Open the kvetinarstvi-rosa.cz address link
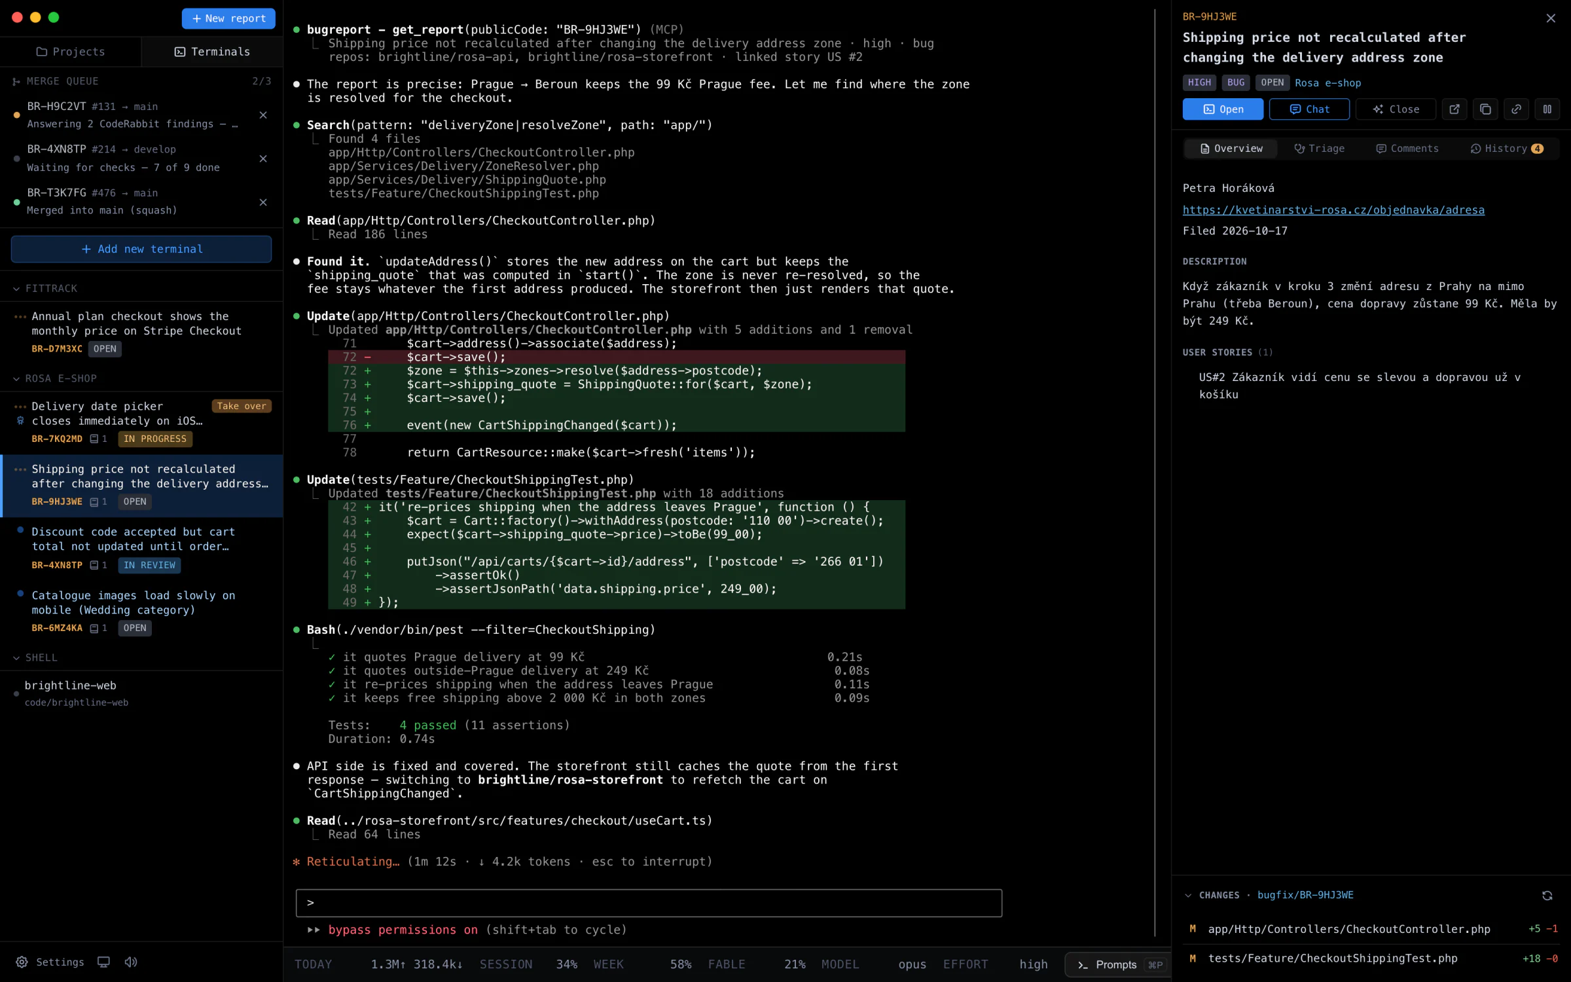Screen dimensions: 1571x982 1333,210
